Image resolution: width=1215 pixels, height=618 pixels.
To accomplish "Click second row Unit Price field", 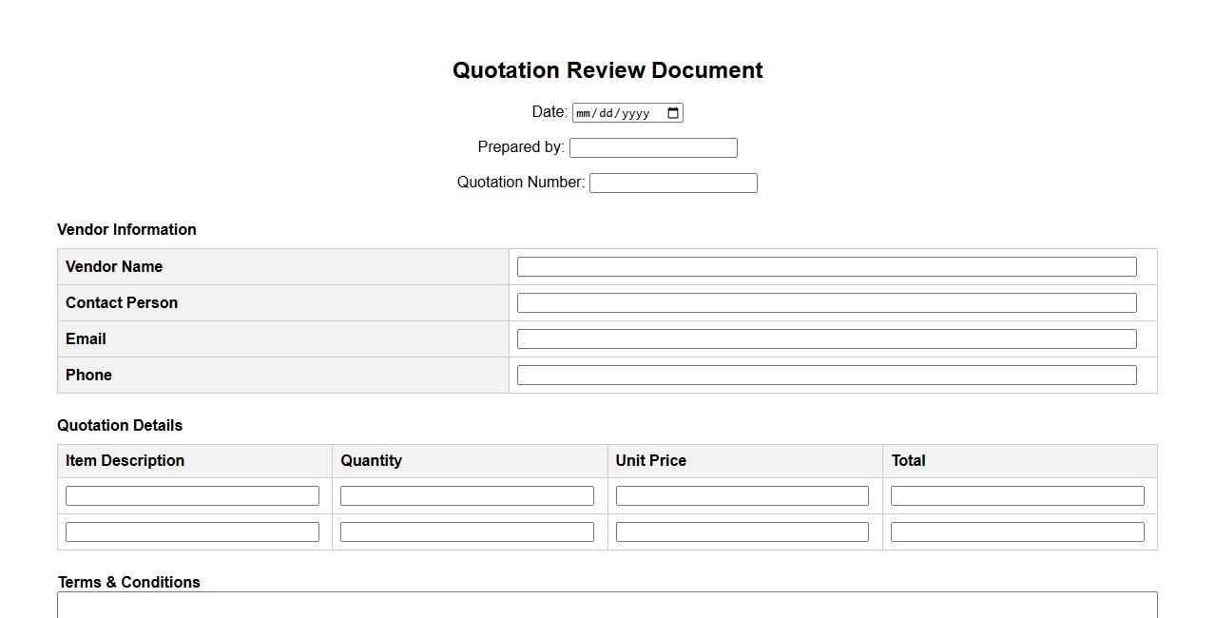I will (x=742, y=532).
